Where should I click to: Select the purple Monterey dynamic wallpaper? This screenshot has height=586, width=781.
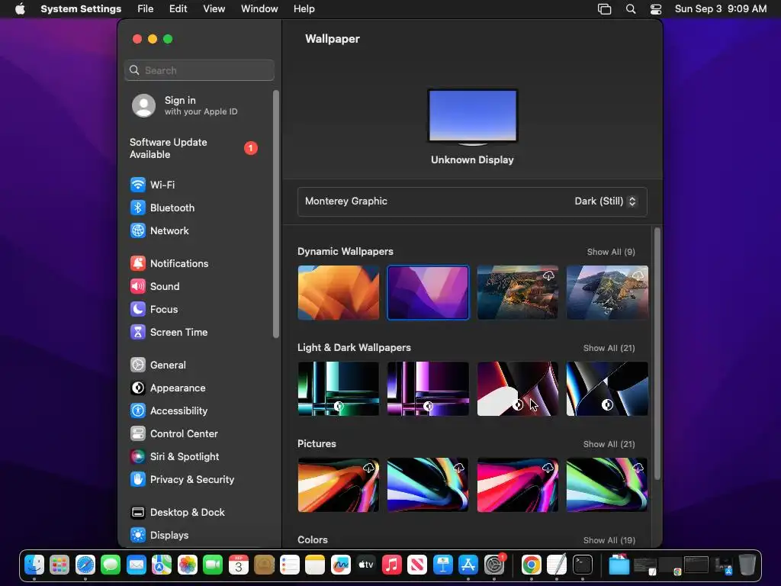click(x=428, y=292)
